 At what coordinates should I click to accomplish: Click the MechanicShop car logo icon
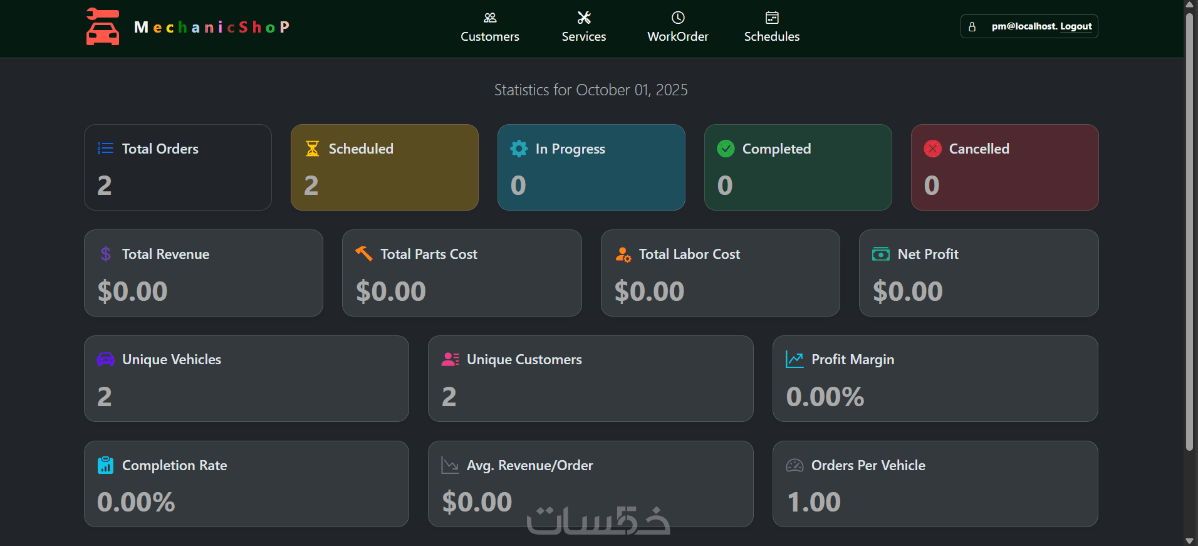click(x=102, y=27)
